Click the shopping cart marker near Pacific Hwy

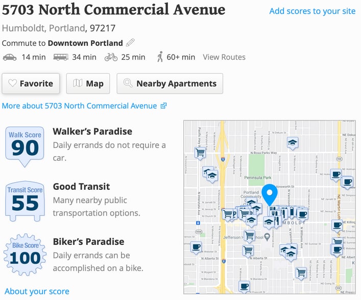(x=200, y=153)
